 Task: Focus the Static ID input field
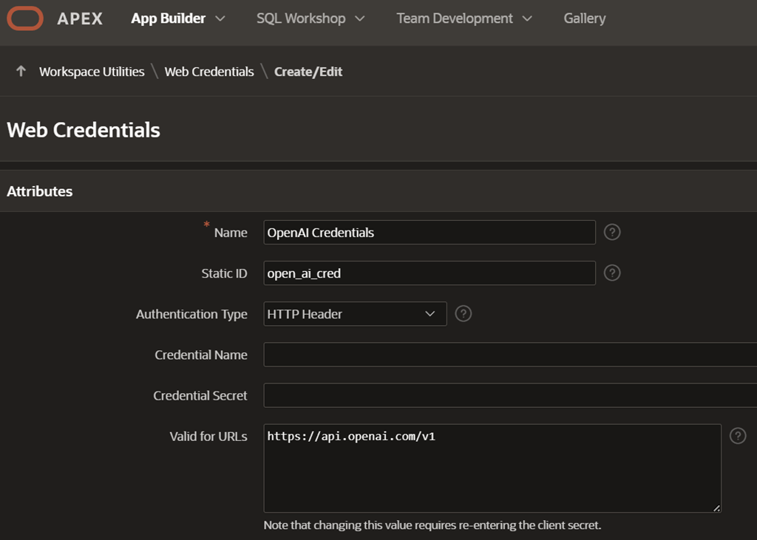tap(429, 273)
